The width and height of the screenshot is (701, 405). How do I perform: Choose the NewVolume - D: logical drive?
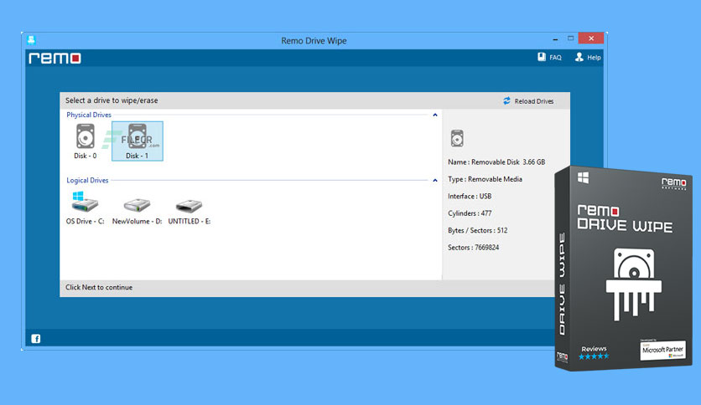(x=137, y=212)
